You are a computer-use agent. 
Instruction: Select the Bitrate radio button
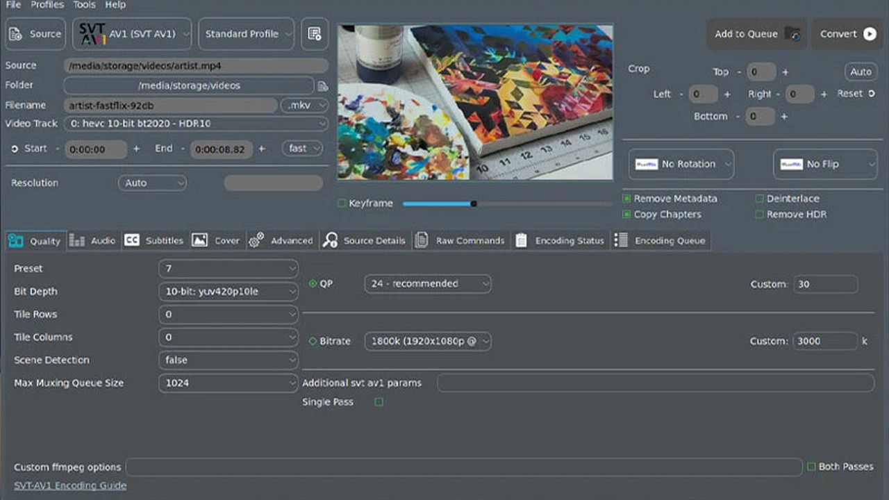coord(313,341)
